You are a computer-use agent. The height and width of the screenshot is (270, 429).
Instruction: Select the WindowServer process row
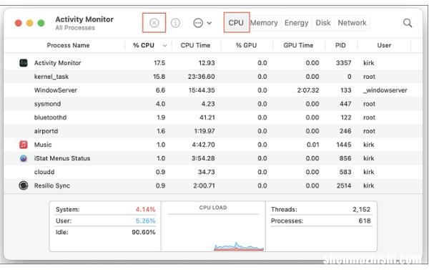[213, 90]
